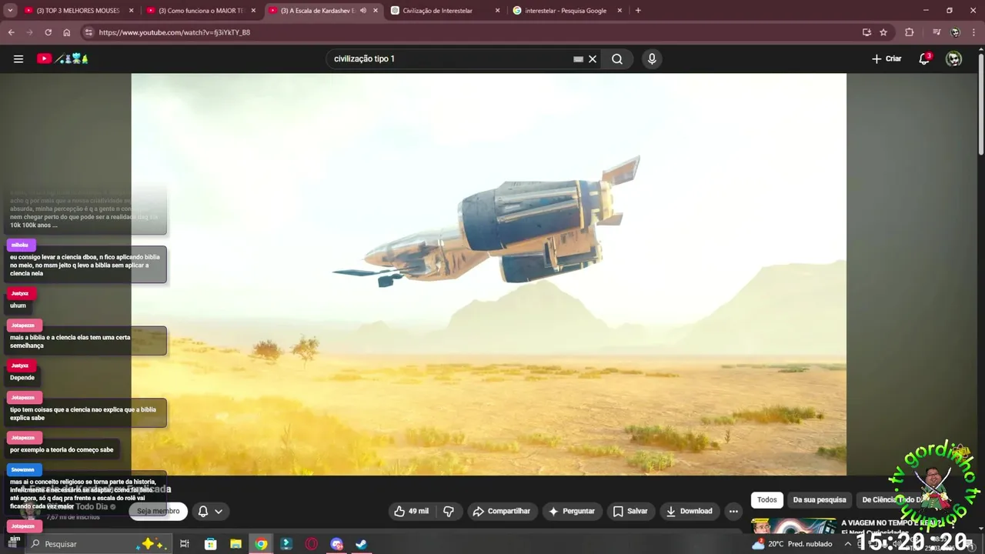This screenshot has width=985, height=554.
Task: Open the tab search dropdown arrow
Action: [11, 11]
